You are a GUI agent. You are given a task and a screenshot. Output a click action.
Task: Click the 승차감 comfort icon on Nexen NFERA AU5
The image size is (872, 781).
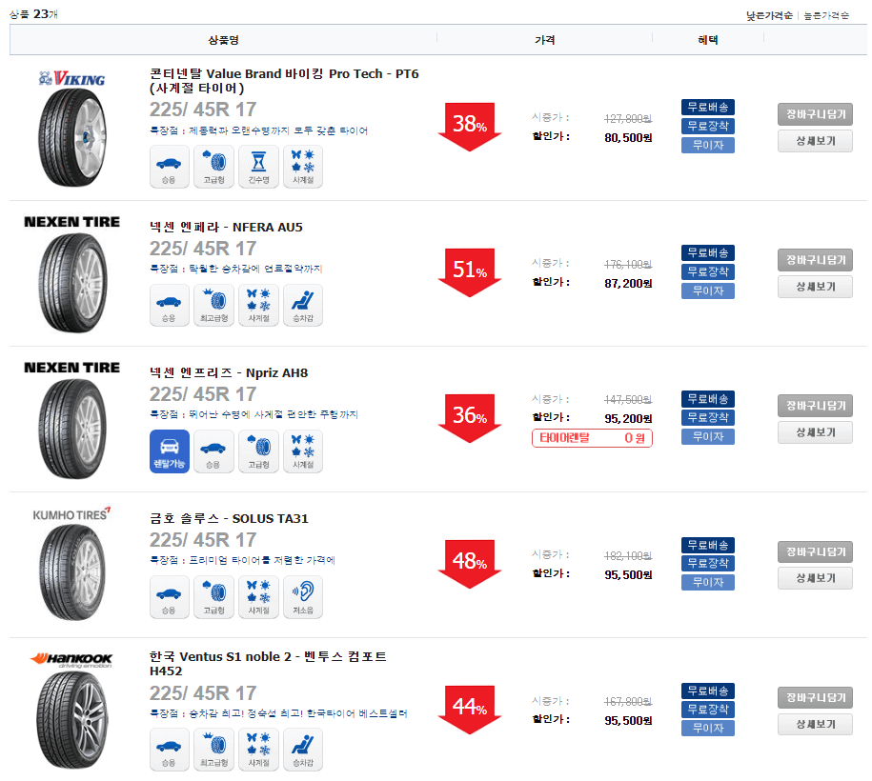(303, 306)
